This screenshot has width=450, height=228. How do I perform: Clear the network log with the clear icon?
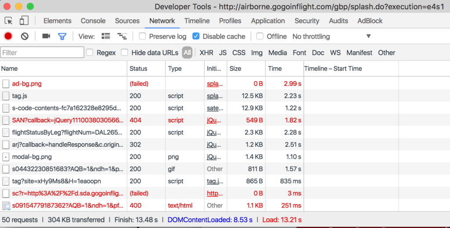25,36
